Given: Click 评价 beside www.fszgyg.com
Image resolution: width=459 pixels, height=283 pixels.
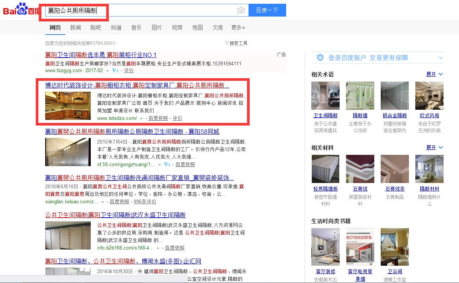Looking at the screenshot, I should 129,71.
